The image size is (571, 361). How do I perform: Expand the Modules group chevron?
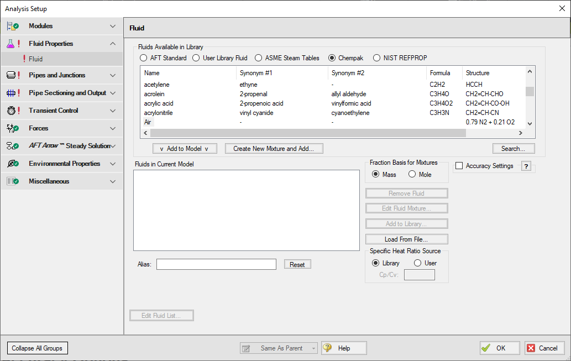point(113,26)
